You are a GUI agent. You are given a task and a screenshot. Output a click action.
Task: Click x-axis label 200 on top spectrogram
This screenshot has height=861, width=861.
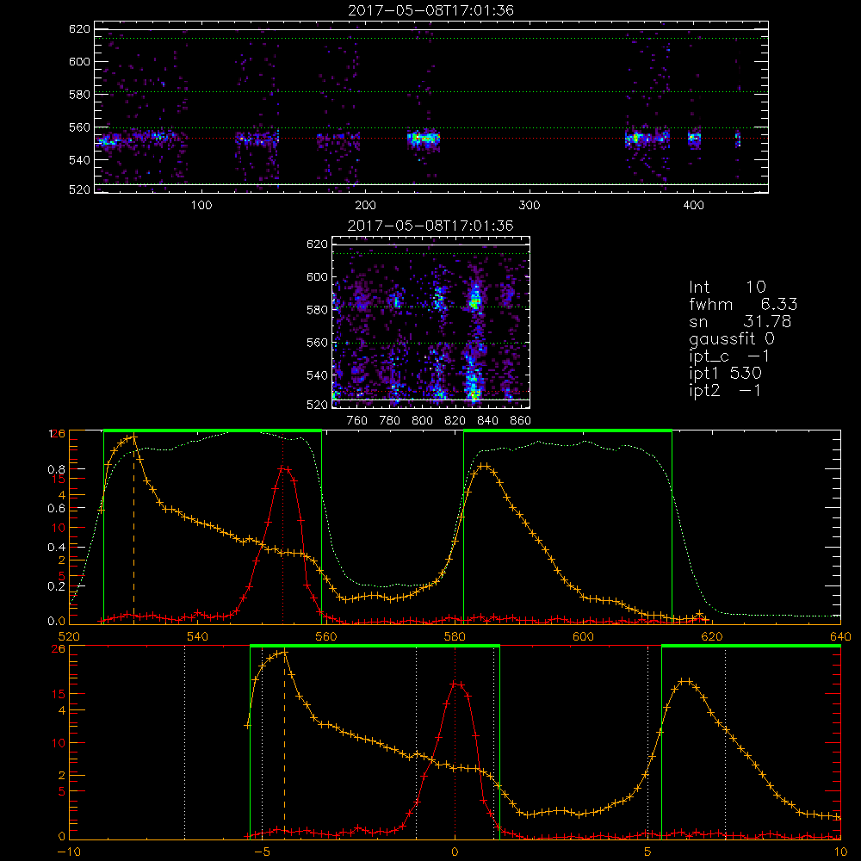(365, 206)
